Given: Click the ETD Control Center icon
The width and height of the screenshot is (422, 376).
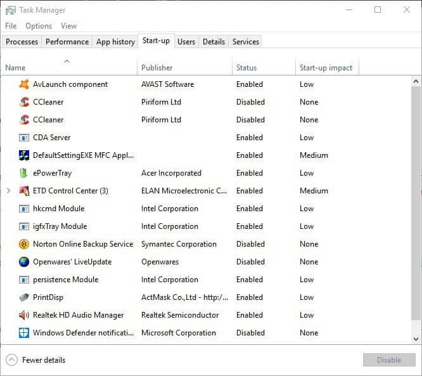Looking at the screenshot, I should (x=24, y=191).
